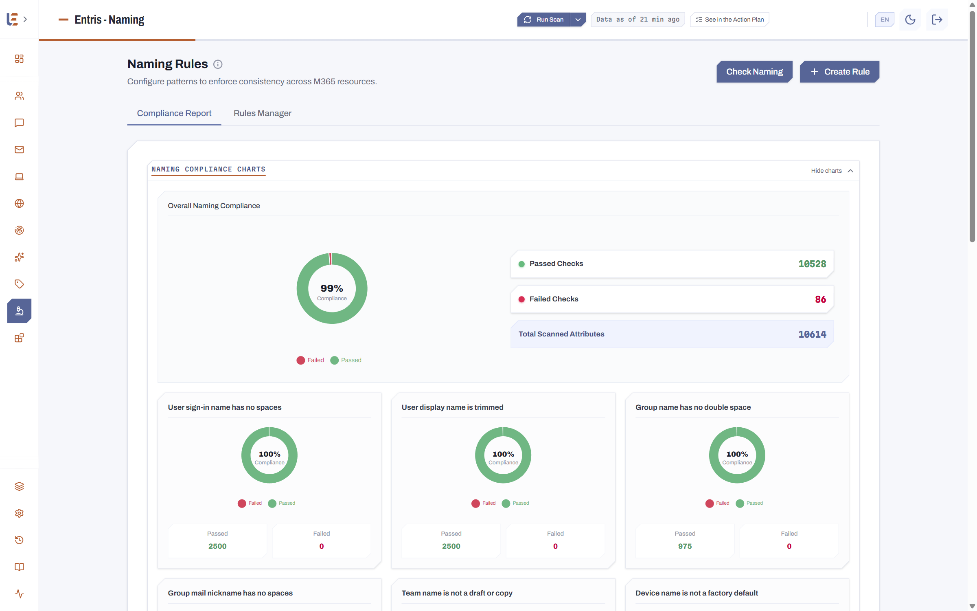Click the info icon beside Naming Rules
977x611 pixels.
click(218, 64)
